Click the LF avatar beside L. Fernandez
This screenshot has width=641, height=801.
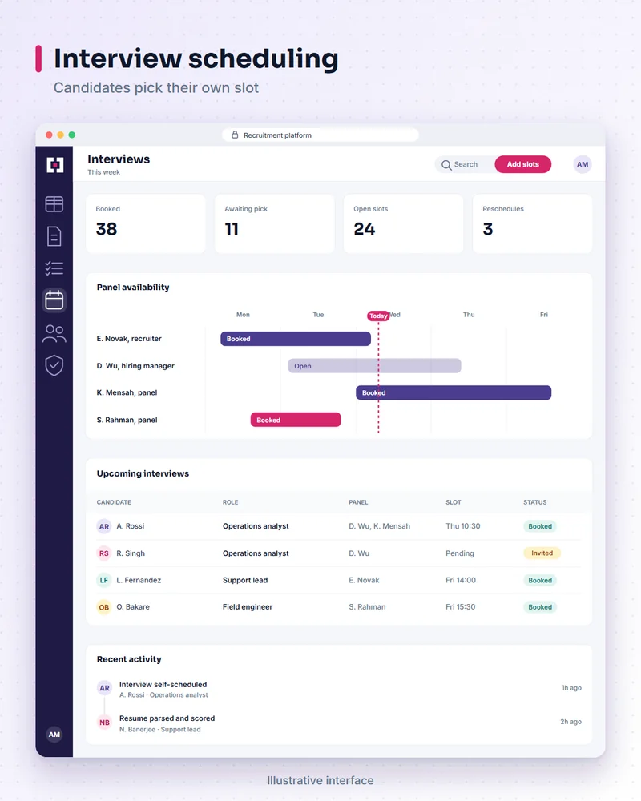(104, 580)
